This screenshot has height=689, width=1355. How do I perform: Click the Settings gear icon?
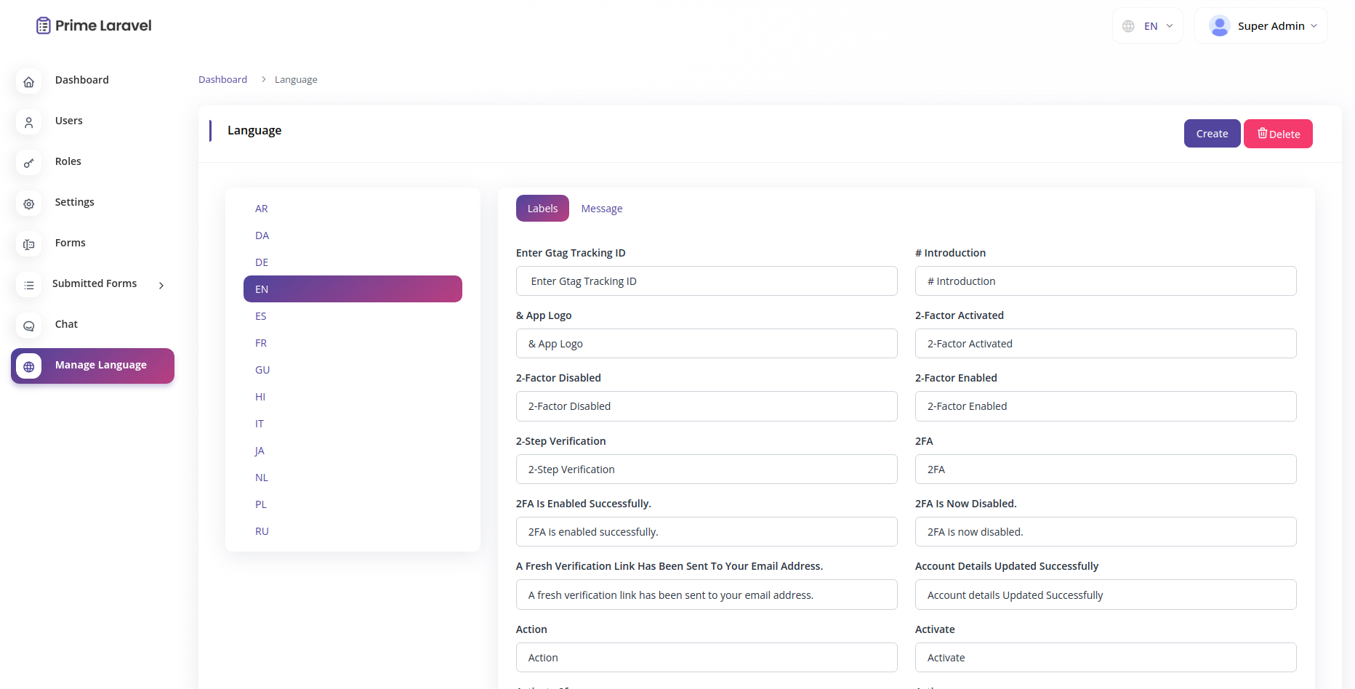[28, 204]
